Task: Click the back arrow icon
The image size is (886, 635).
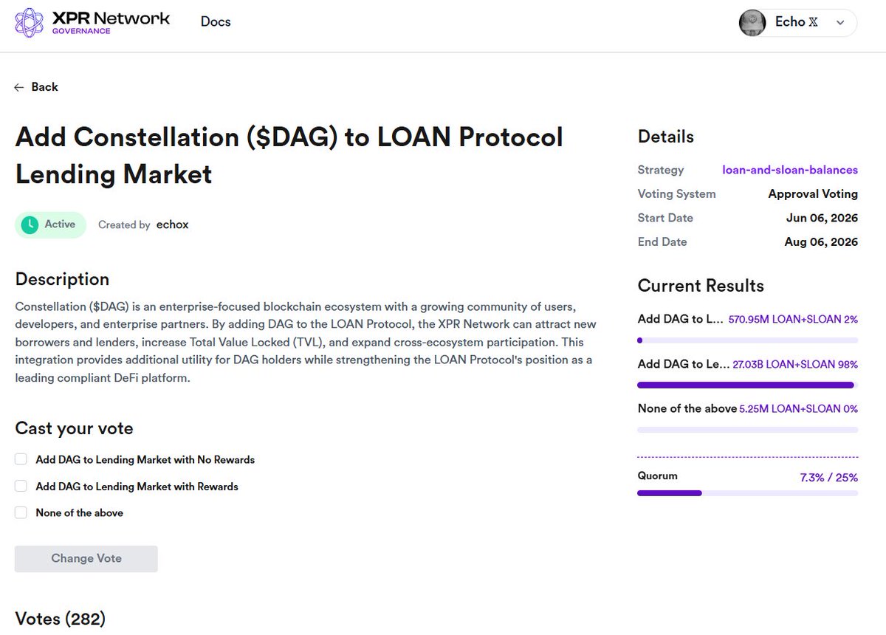Action: [19, 87]
